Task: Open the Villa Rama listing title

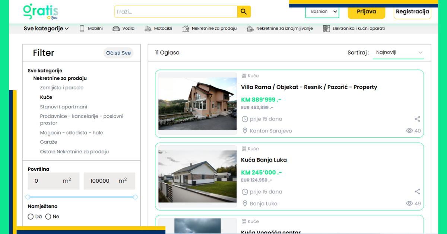Action: [309, 87]
